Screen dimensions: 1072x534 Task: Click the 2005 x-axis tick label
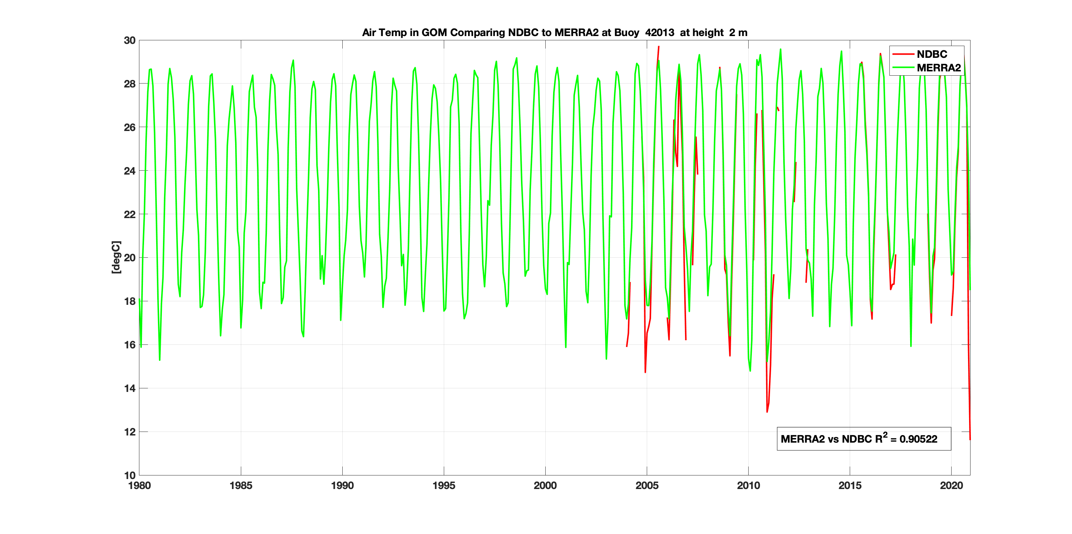[x=647, y=485]
